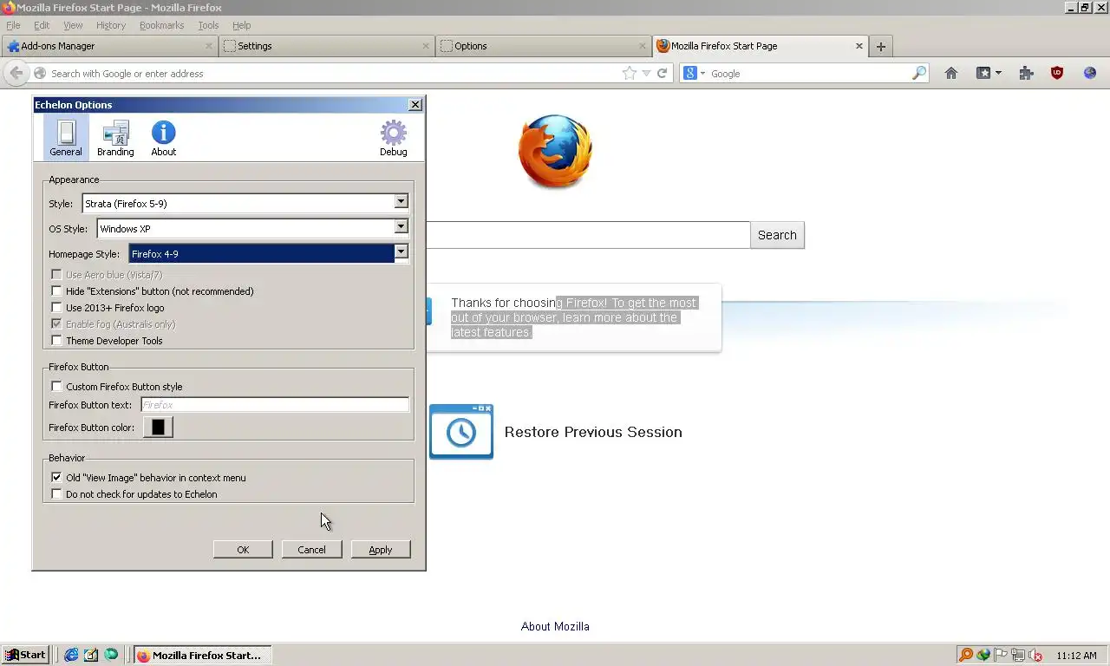
Task: Toggle Theme Developer Tools checkbox
Action: (x=56, y=341)
